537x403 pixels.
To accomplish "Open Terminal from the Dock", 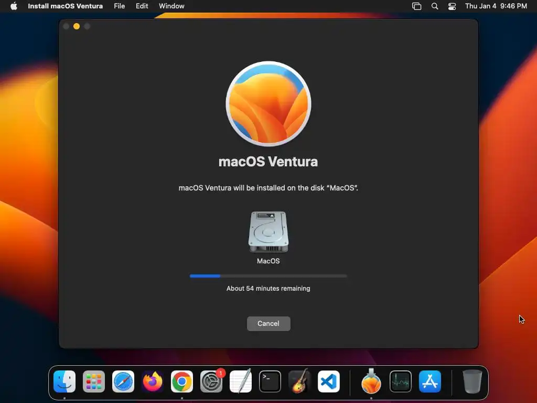I will (270, 381).
